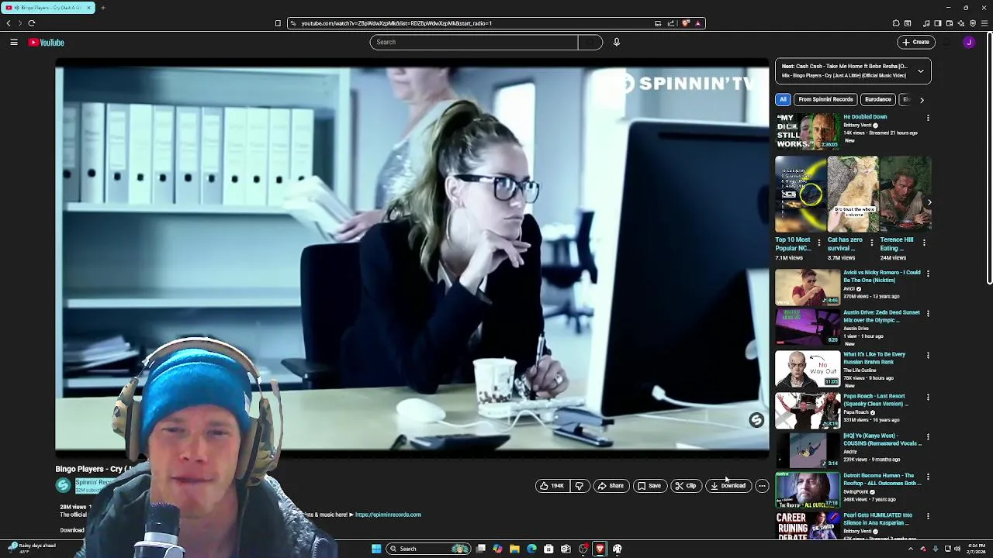The width and height of the screenshot is (993, 558).
Task: Open Brave Shields lion icon in address bar
Action: pyautogui.click(x=686, y=23)
